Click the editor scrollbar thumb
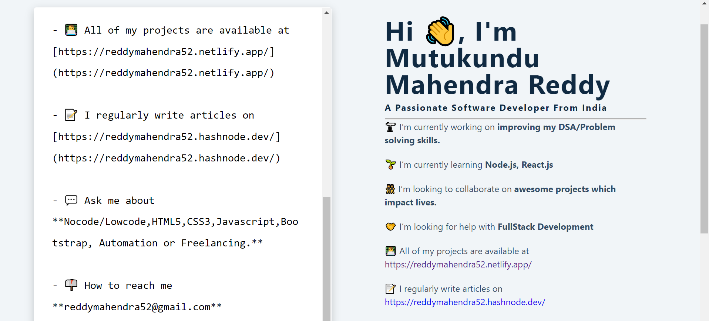The height and width of the screenshot is (321, 709). (x=326, y=259)
